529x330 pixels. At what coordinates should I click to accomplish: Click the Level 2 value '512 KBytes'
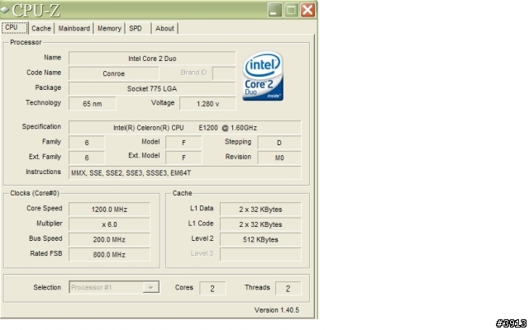pyautogui.click(x=260, y=239)
